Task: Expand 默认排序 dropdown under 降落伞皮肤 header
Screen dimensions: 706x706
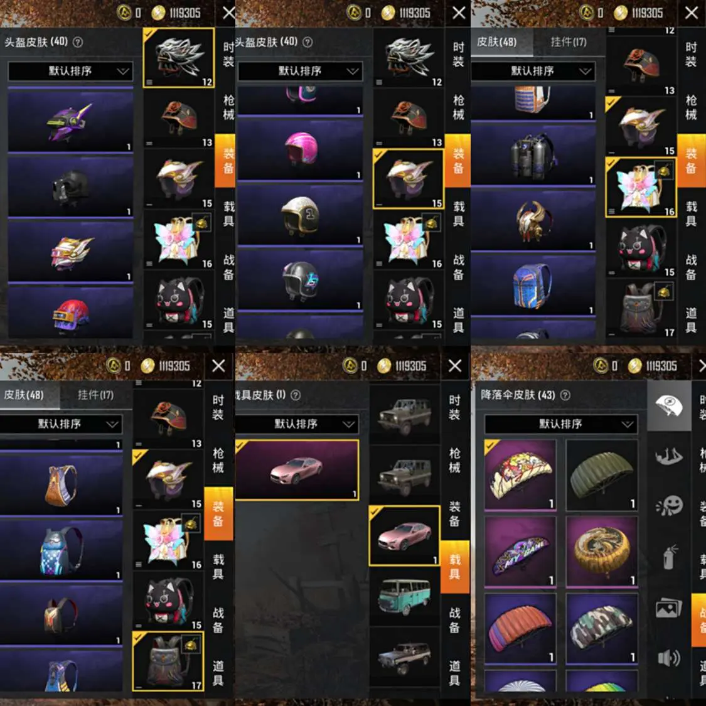Action: click(560, 424)
